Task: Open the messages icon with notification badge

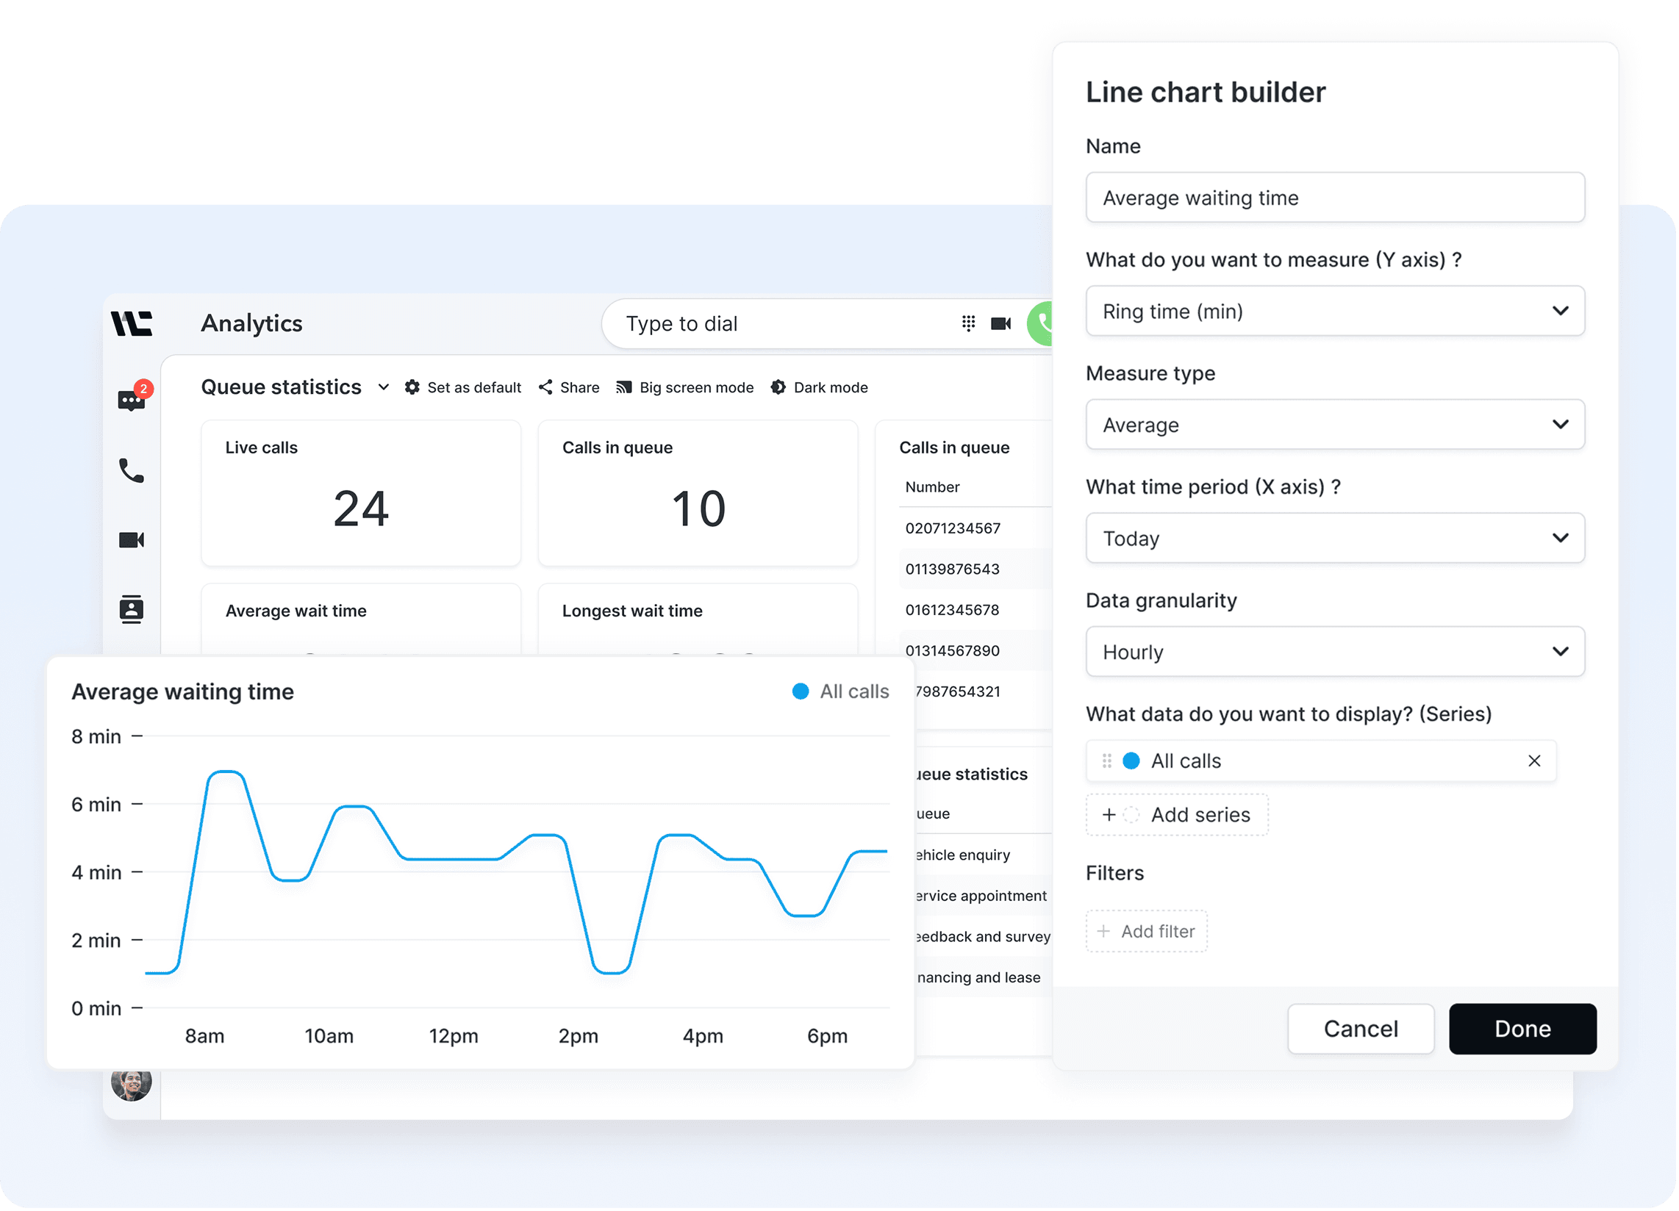Action: (132, 400)
